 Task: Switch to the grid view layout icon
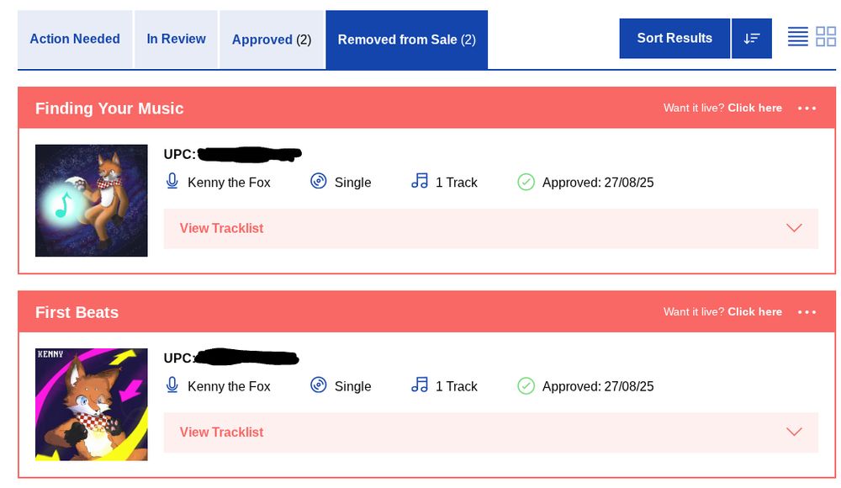(x=826, y=37)
